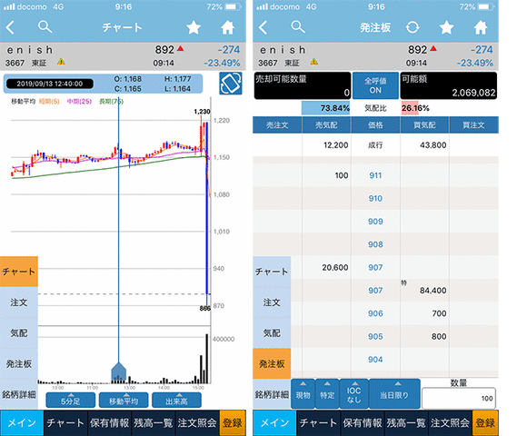Tap 保有情報 in the chart screen bottom bar
The height and width of the screenshot is (436, 517).
tap(109, 422)
